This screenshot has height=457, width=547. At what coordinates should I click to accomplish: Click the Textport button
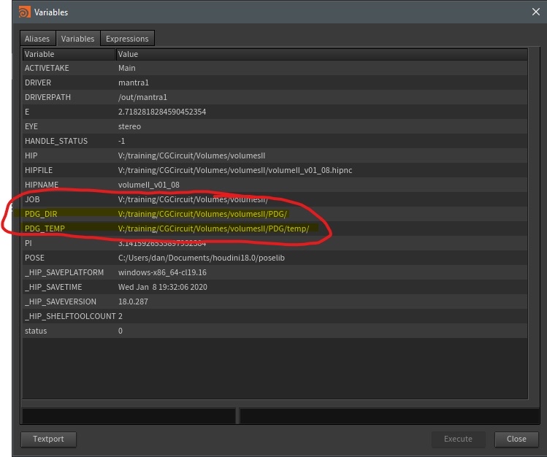(48, 439)
